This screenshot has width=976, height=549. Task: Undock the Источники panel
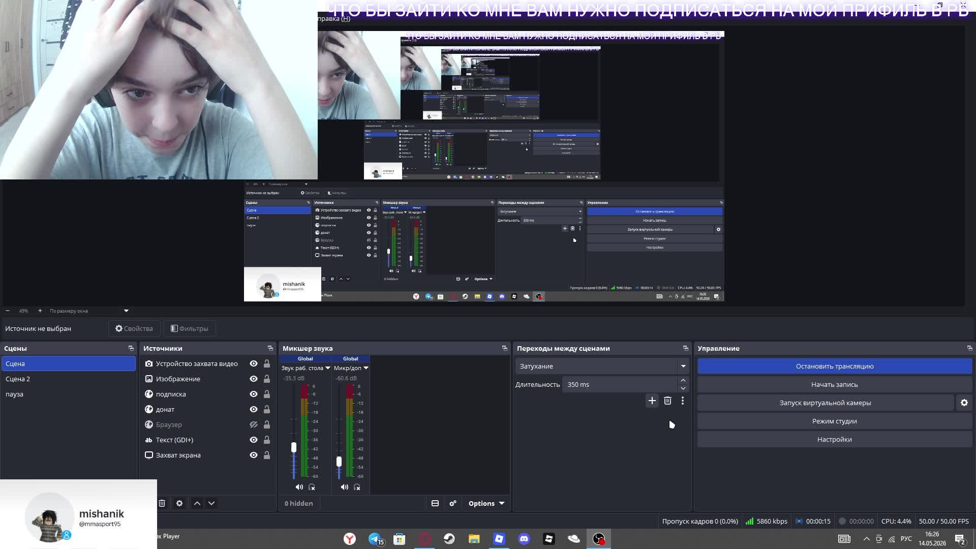click(x=270, y=348)
